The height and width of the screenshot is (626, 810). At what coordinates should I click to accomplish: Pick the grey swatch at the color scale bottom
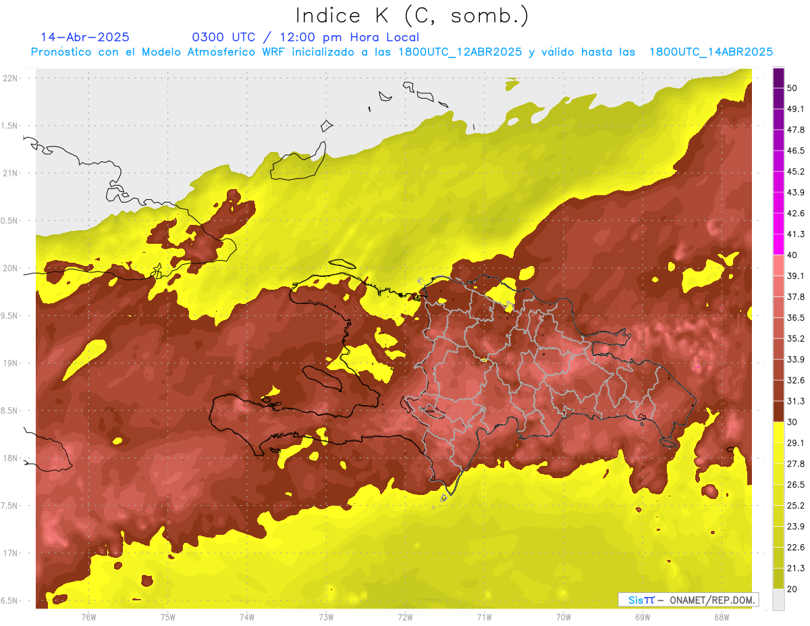pos(778,600)
